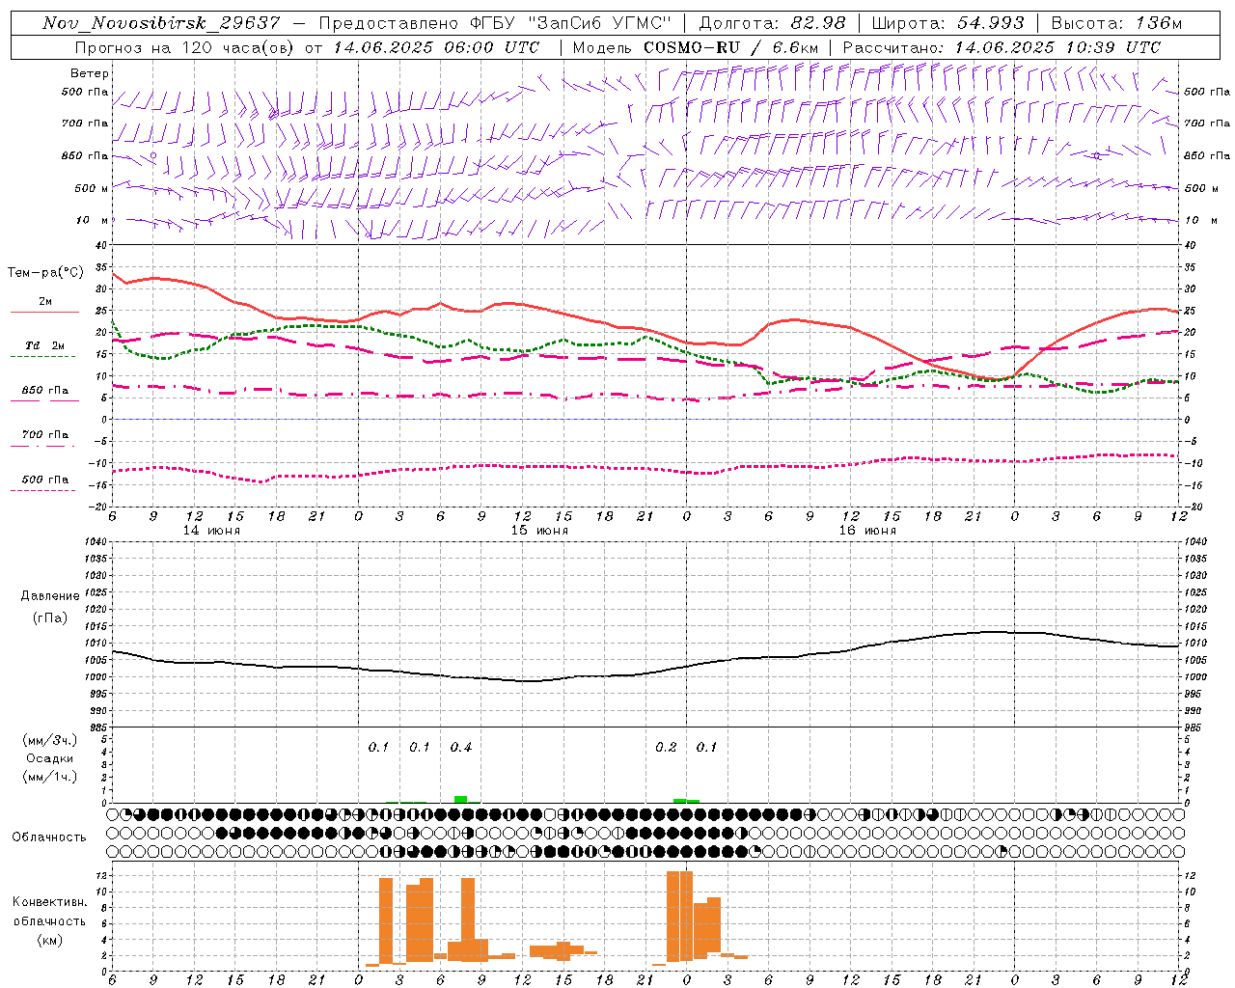Select the Конвективн. облачность label

49,912
